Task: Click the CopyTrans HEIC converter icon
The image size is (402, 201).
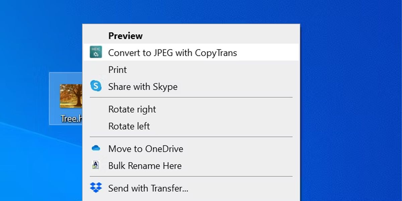Action: (x=96, y=52)
